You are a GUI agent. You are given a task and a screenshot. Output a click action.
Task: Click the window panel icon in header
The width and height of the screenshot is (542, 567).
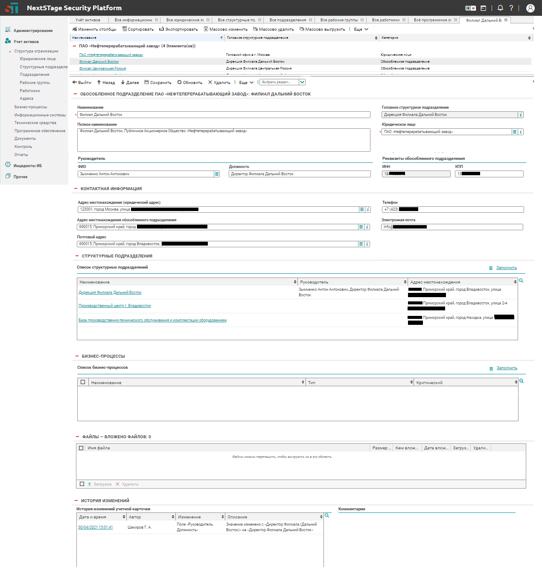(x=483, y=8)
